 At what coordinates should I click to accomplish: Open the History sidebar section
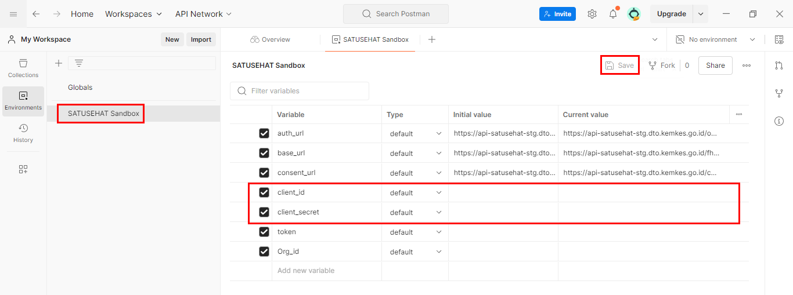tap(23, 133)
